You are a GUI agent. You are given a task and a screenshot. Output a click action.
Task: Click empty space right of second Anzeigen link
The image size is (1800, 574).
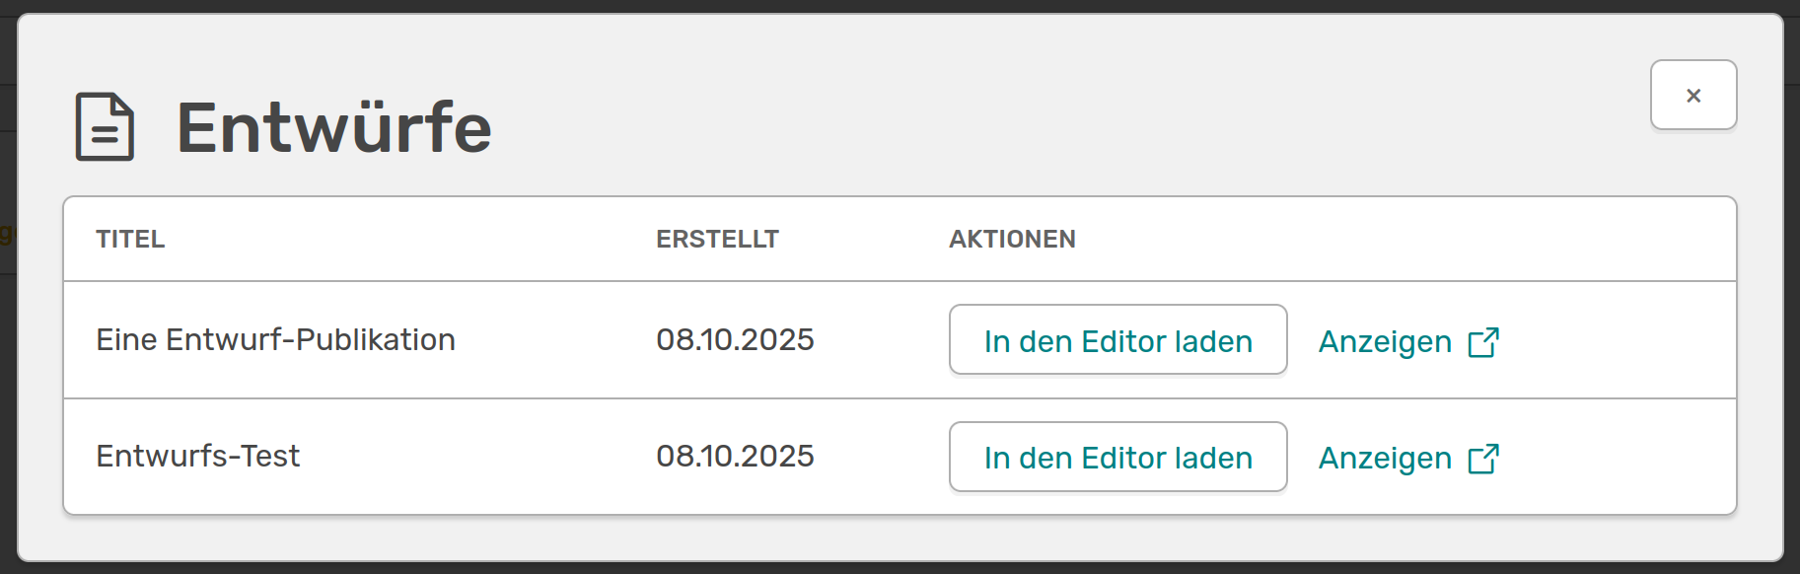tap(1618, 457)
